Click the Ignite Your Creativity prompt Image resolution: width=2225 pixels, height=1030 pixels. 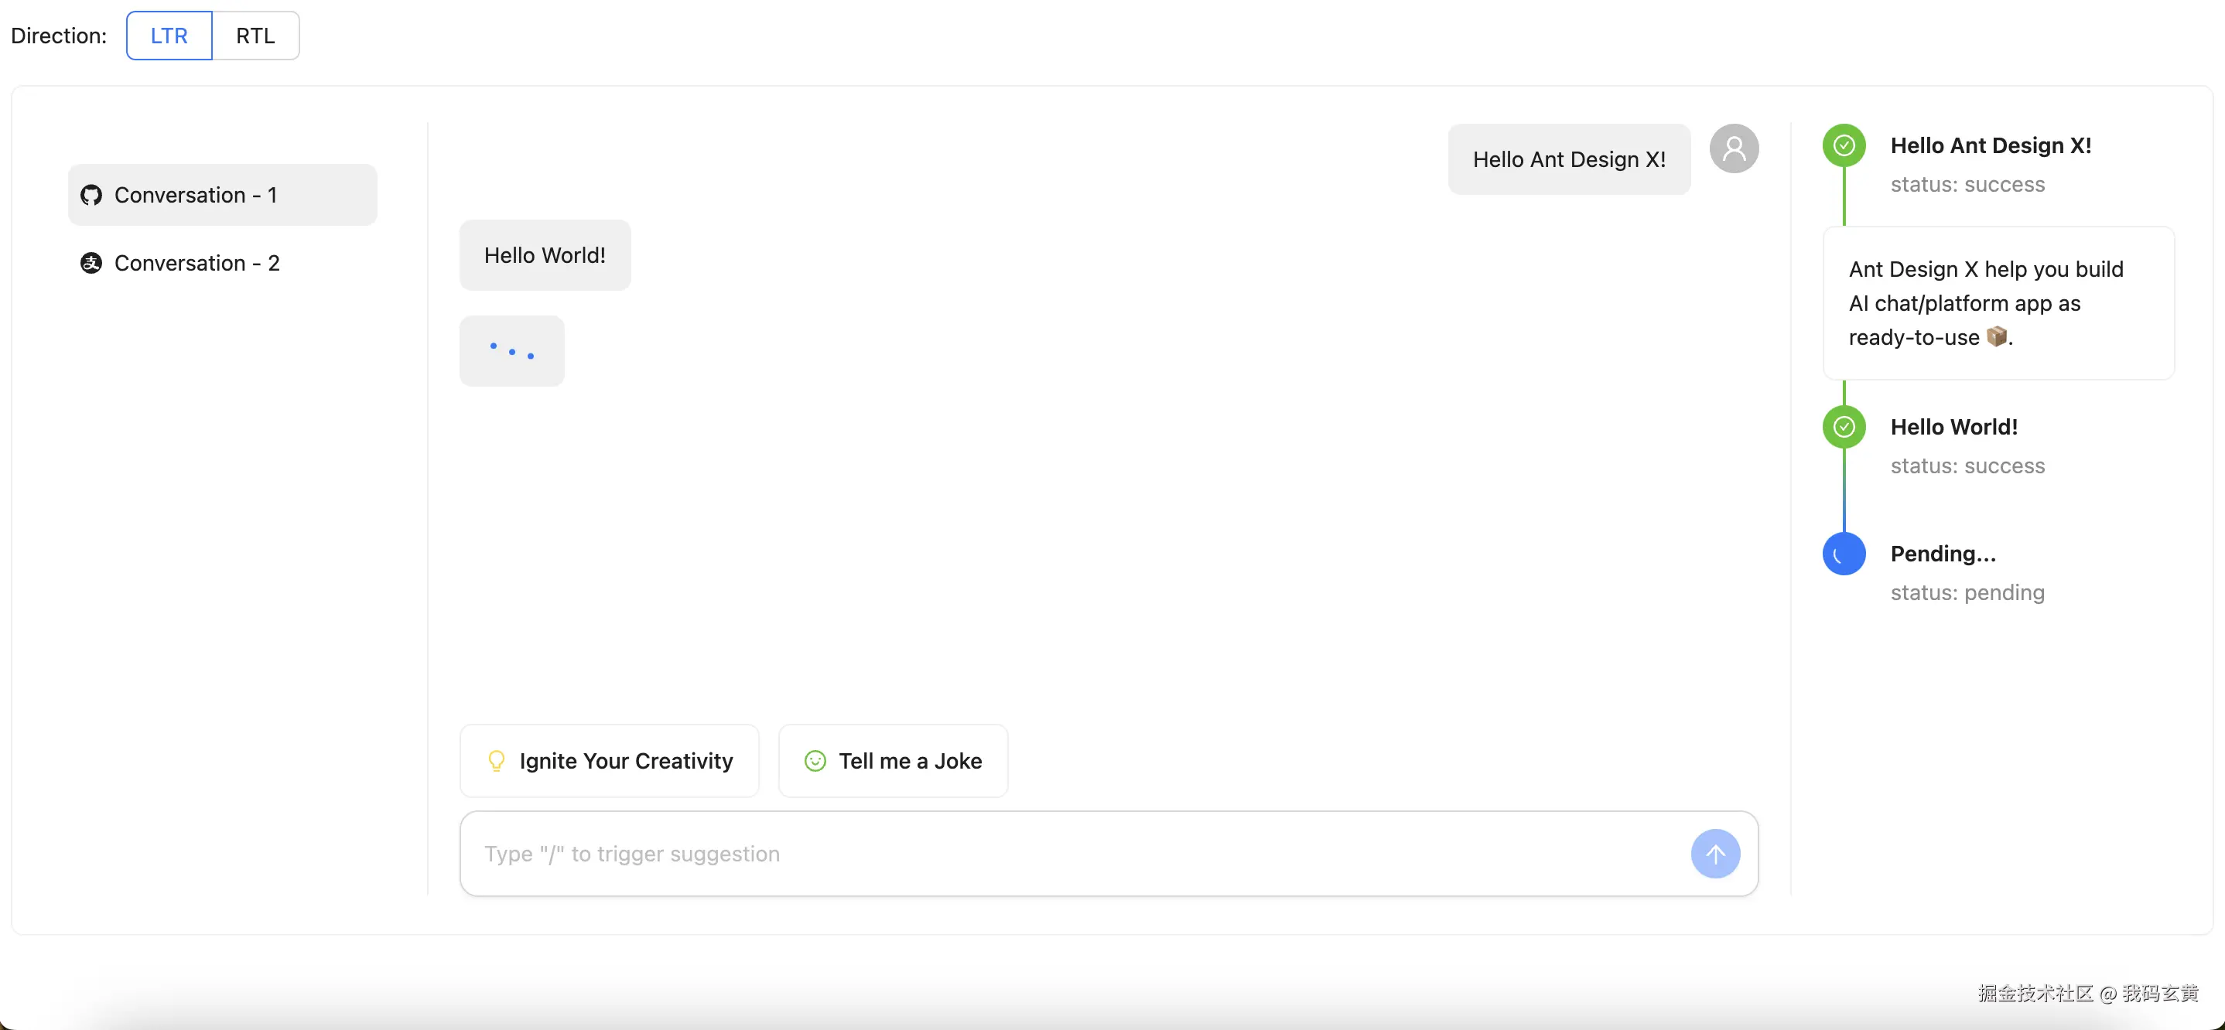click(609, 761)
